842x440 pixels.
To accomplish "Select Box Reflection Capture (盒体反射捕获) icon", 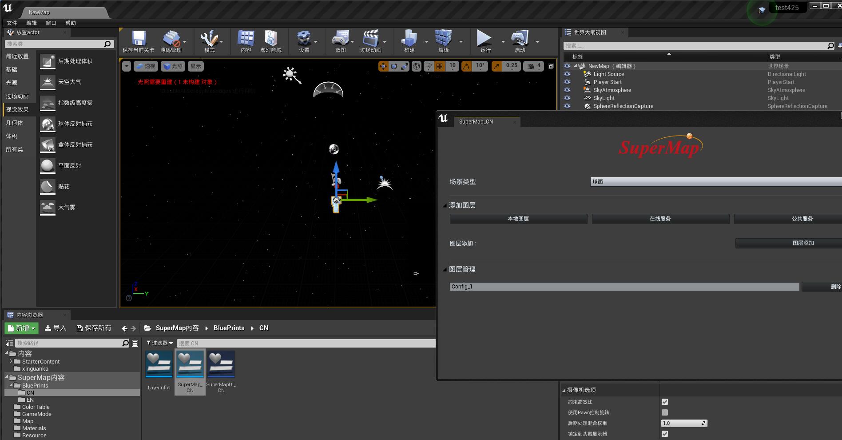I will pos(48,145).
